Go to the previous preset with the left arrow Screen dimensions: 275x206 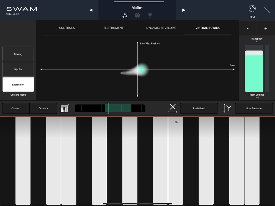point(91,10)
